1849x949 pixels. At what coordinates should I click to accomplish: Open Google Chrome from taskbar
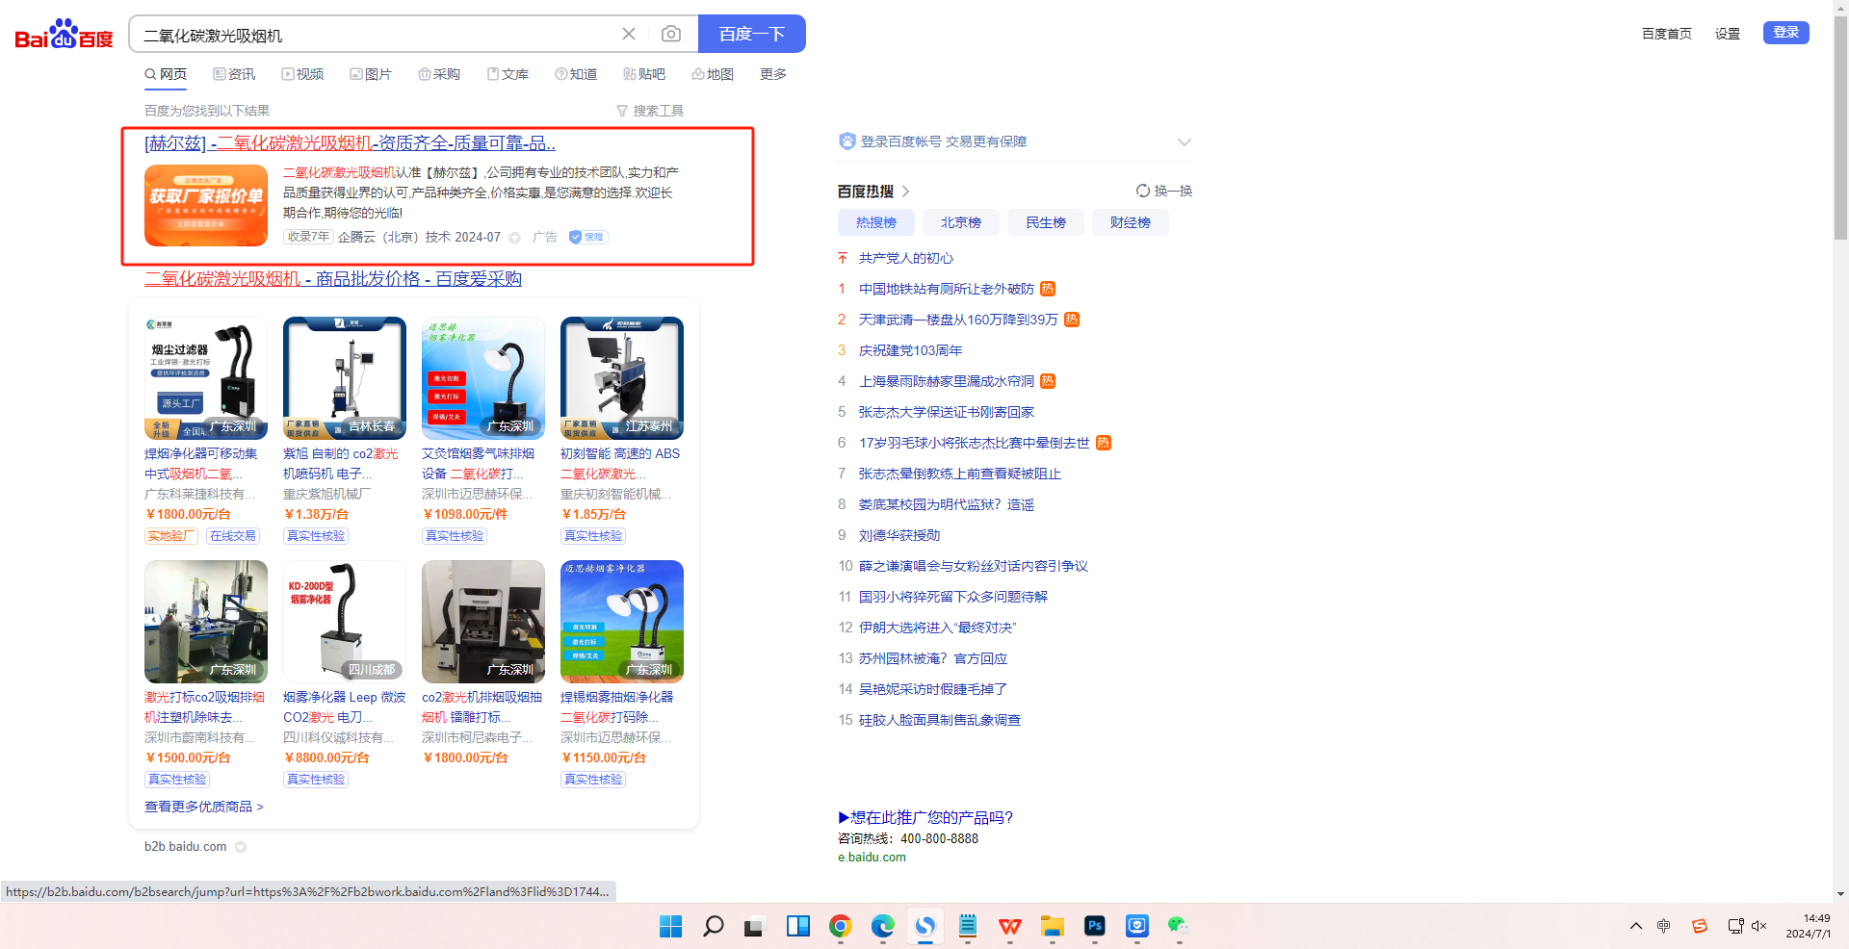[841, 926]
